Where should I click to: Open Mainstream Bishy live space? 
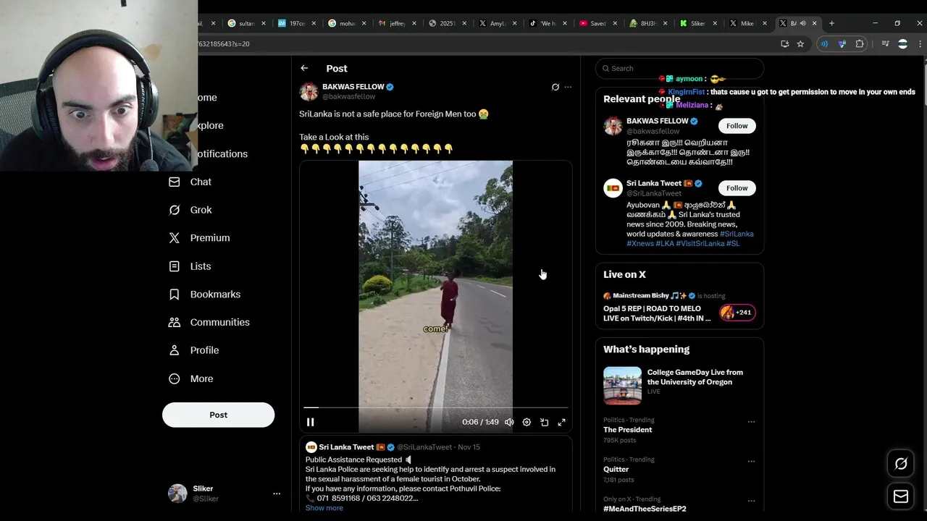[657, 313]
